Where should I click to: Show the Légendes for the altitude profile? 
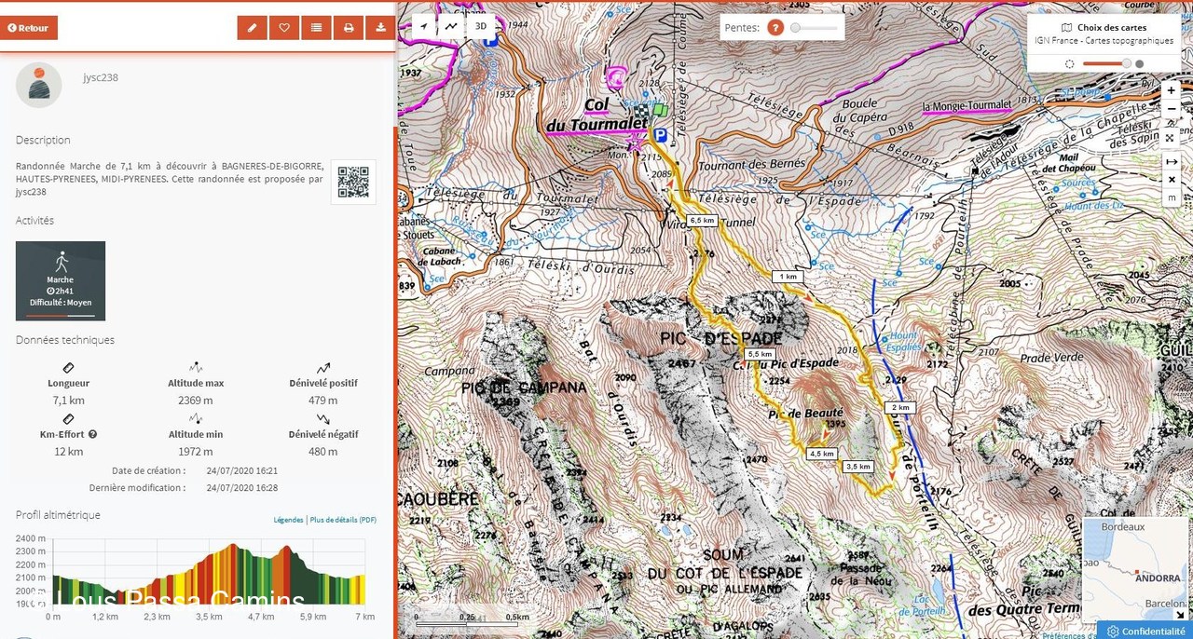288,520
